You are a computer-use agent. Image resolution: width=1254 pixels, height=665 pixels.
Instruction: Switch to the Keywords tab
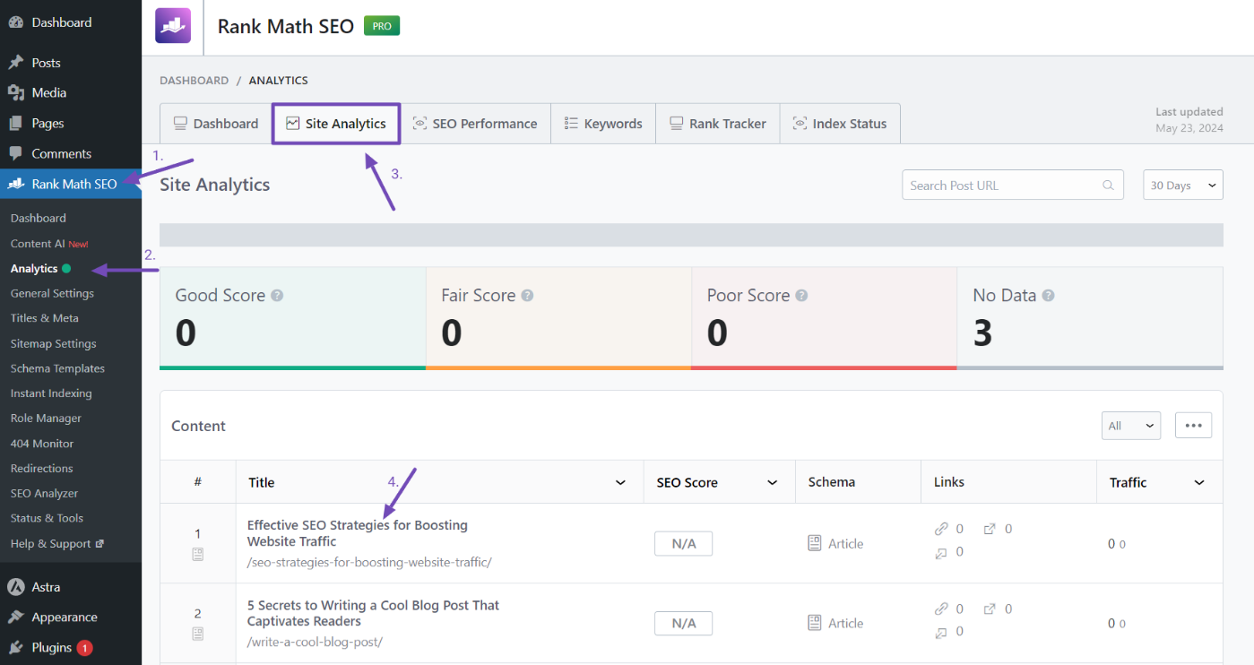[x=603, y=124]
